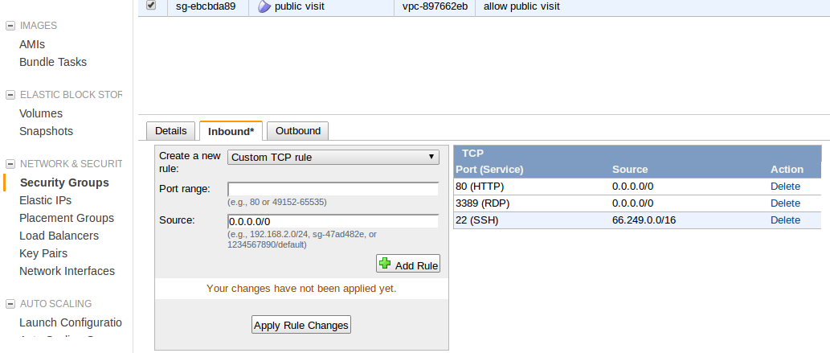The width and height of the screenshot is (830, 353).
Task: Collapse the Elastic Block Store section
Action: coord(10,95)
